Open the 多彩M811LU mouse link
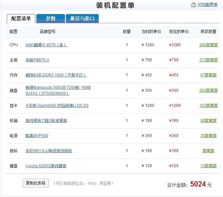The image size is (223, 197). [x=49, y=151]
